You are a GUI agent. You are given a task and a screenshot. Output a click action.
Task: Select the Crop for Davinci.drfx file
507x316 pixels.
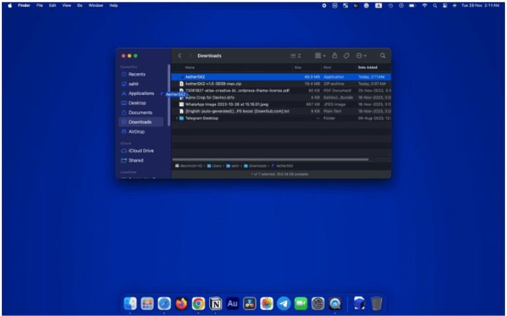point(281,97)
